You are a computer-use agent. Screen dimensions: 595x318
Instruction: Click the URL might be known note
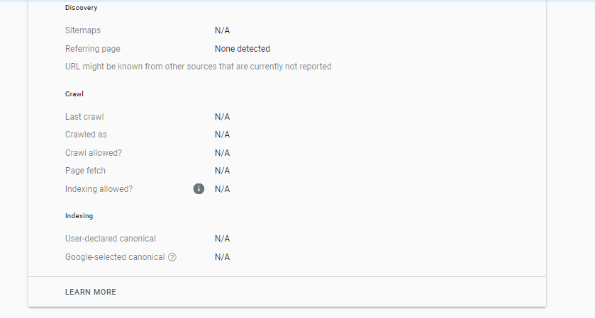[199, 67]
